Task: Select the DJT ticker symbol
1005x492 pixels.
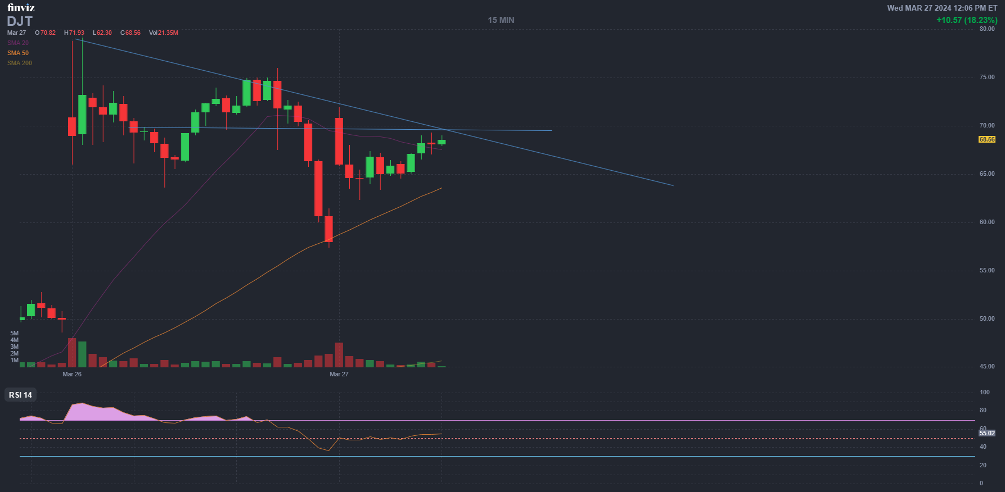Action: tap(20, 21)
